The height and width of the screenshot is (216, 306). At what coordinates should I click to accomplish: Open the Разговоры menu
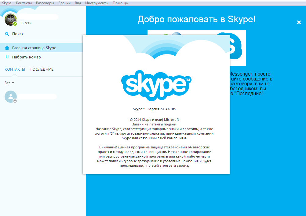click(x=45, y=3)
